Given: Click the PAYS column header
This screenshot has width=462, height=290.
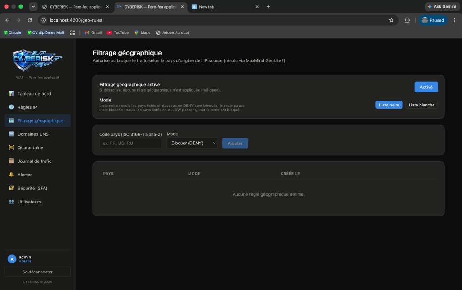Looking at the screenshot, I should (x=108, y=173).
